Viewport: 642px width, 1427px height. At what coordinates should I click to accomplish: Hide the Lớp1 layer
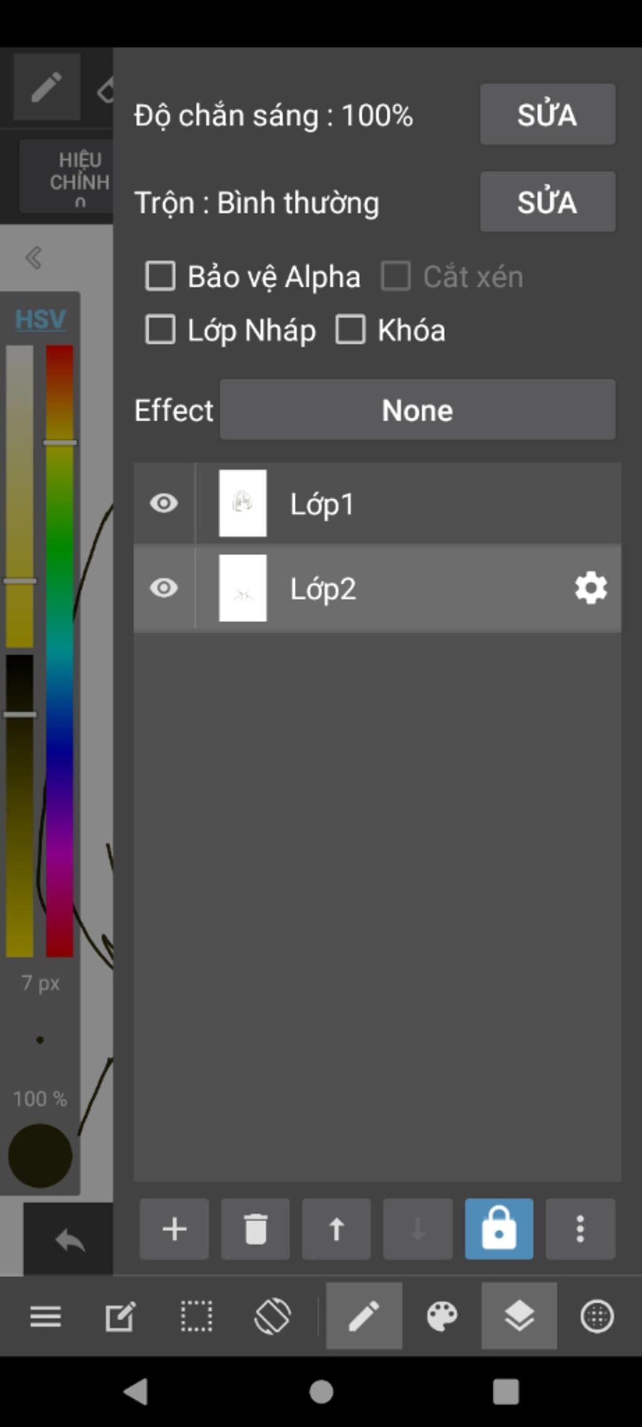pyautogui.click(x=164, y=503)
